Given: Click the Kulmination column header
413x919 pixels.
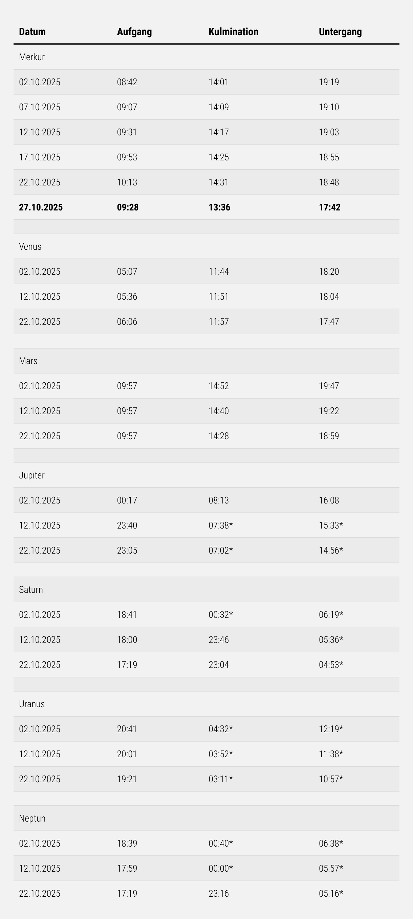Looking at the screenshot, I should click(x=233, y=32).
